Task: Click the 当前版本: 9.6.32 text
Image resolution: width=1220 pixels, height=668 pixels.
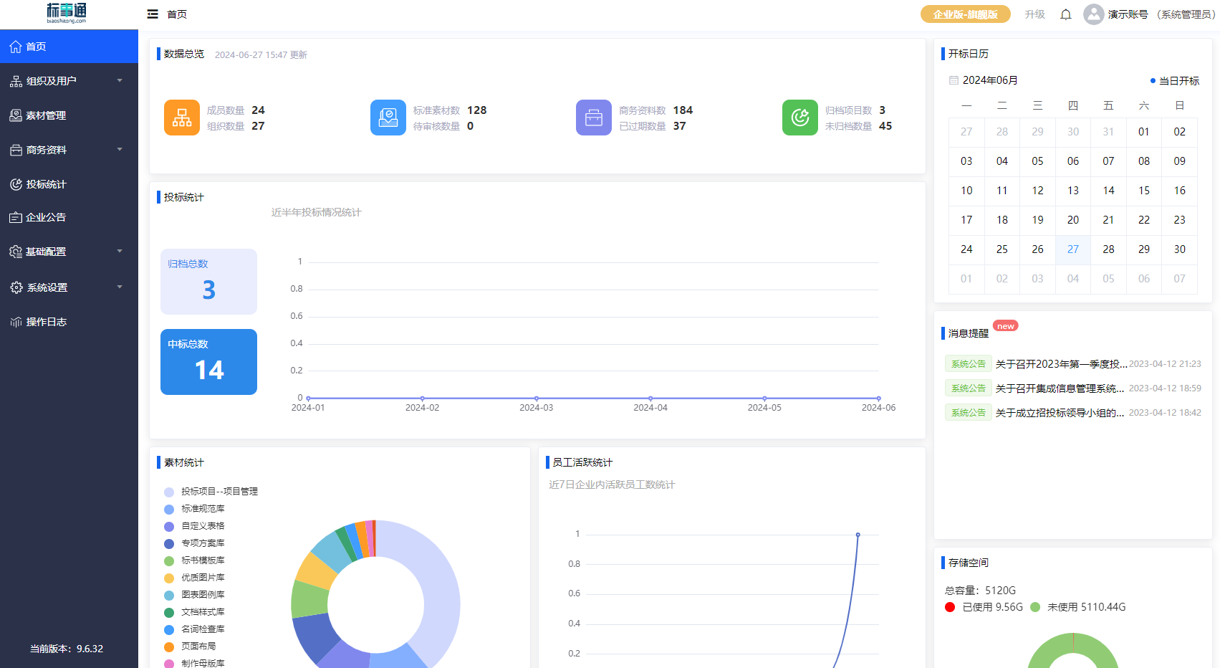Action: pyautogui.click(x=67, y=649)
